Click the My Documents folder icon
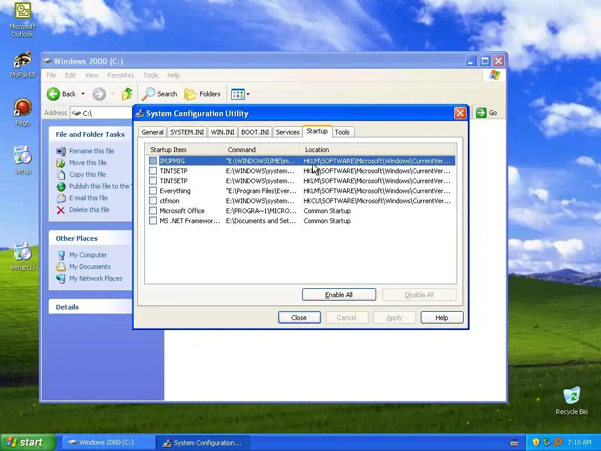 [x=61, y=267]
